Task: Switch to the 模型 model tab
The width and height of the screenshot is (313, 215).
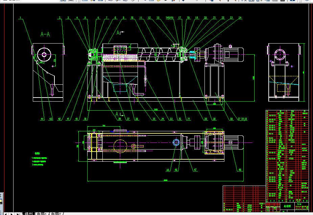Action: click(28, 214)
